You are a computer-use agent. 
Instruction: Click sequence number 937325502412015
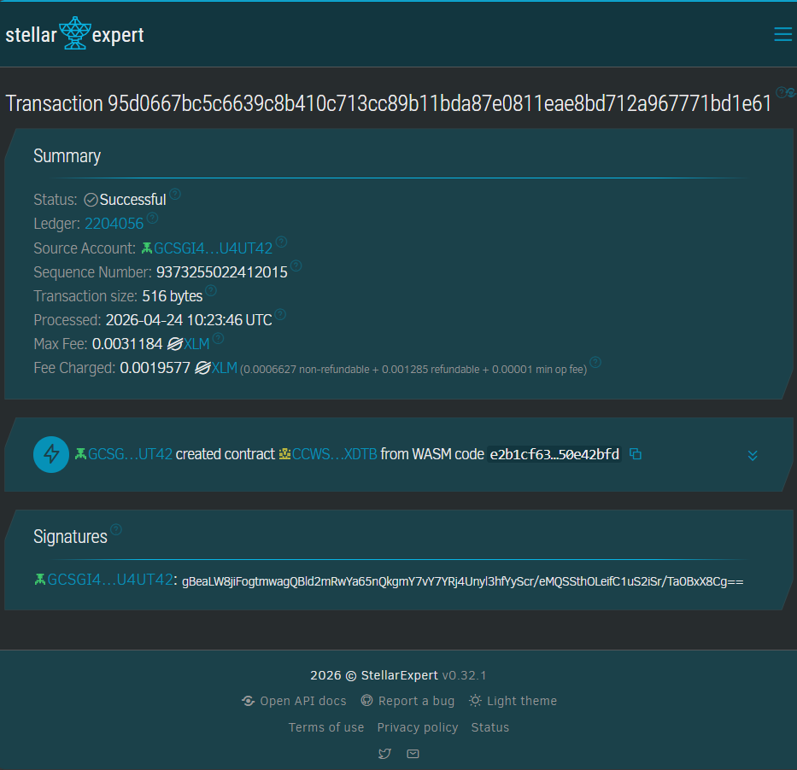coord(221,272)
